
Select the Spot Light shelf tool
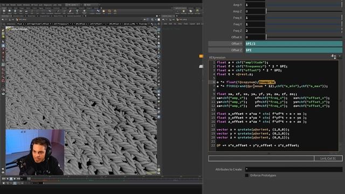click(190, 11)
